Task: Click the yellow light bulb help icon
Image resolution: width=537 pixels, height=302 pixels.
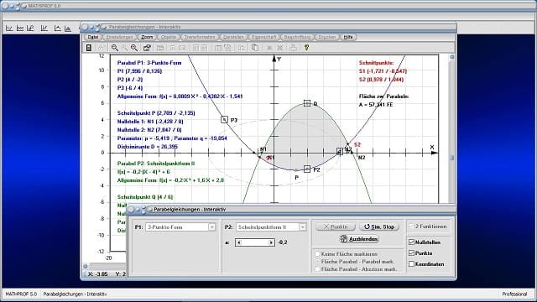Action: (306, 48)
